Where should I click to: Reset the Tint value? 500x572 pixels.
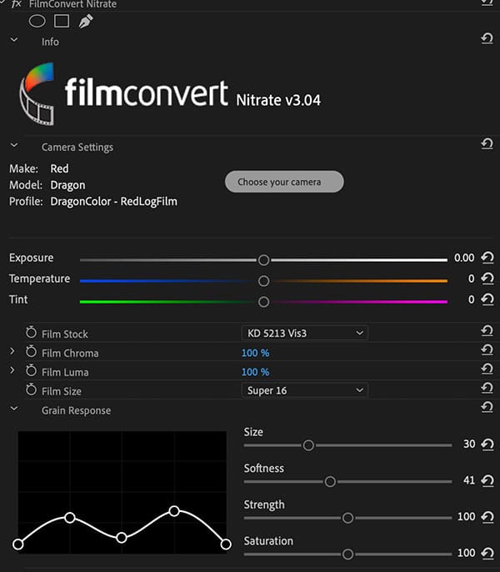tap(487, 299)
